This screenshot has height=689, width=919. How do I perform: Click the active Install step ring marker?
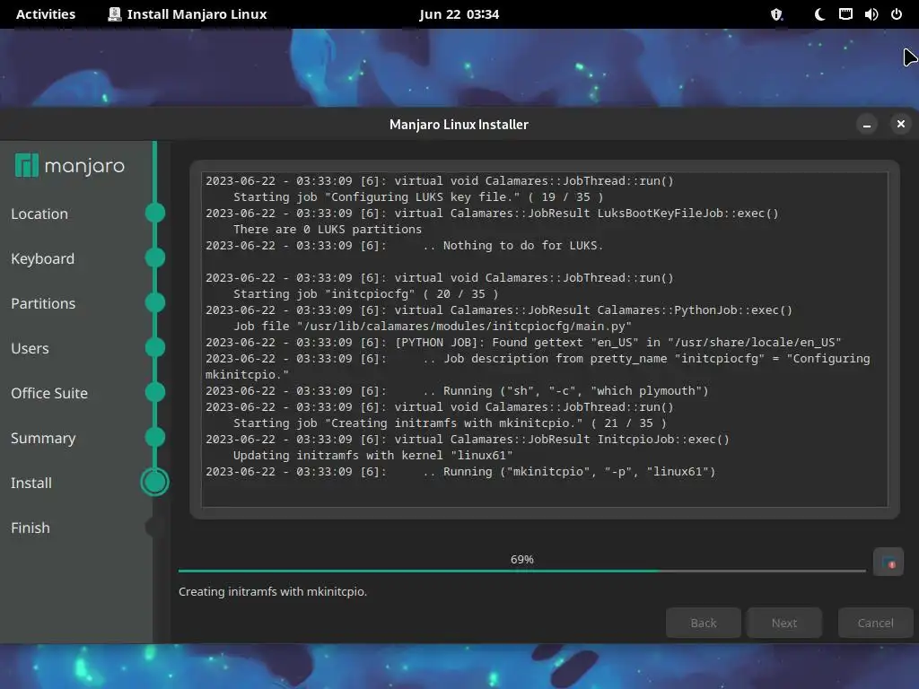pos(154,482)
